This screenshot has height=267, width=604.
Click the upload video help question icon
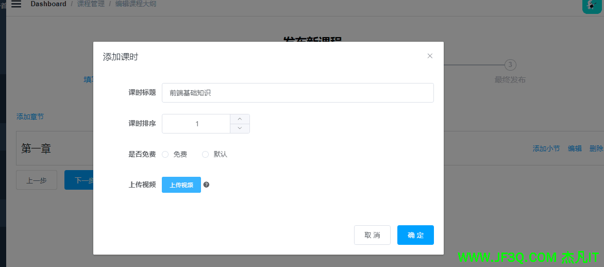coord(206,185)
